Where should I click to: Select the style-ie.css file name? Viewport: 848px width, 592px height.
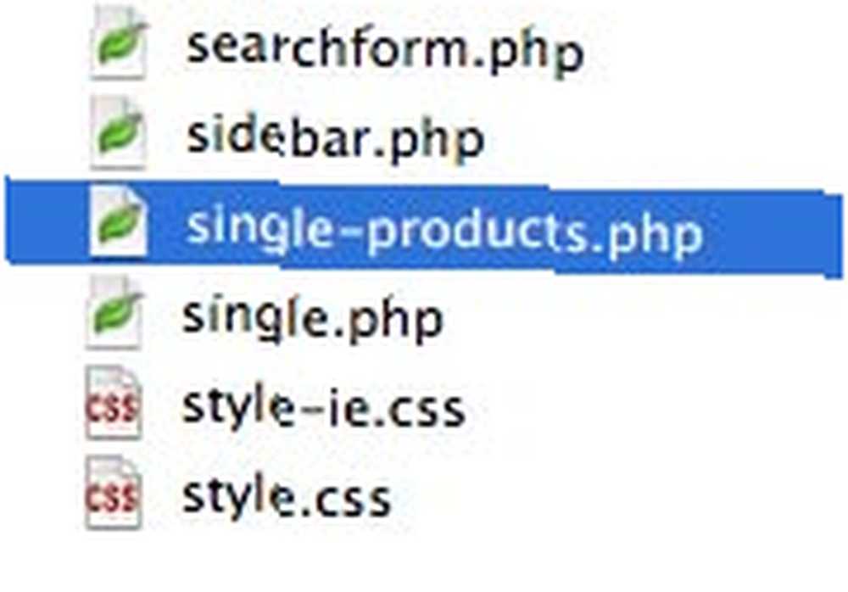323,407
